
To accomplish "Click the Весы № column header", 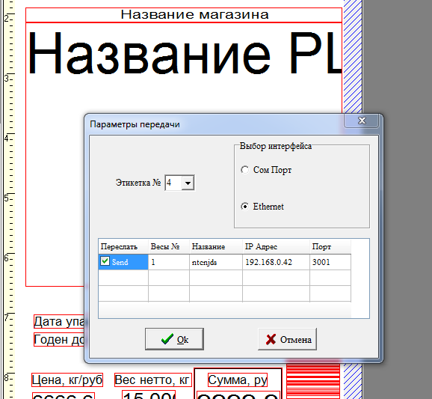I will (x=169, y=247).
